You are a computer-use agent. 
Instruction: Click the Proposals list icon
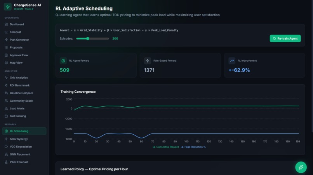[6, 47]
